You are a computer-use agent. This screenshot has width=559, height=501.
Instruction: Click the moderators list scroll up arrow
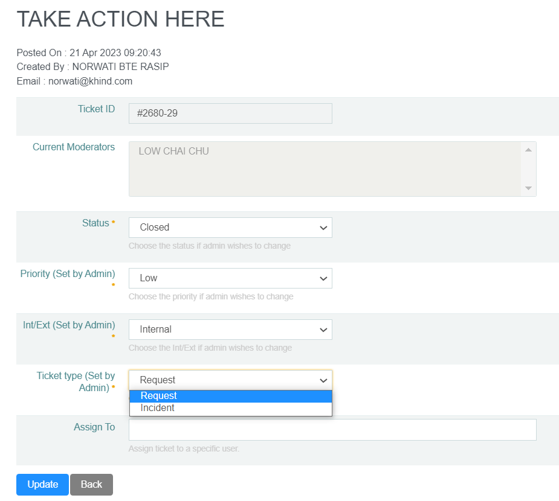tap(528, 150)
